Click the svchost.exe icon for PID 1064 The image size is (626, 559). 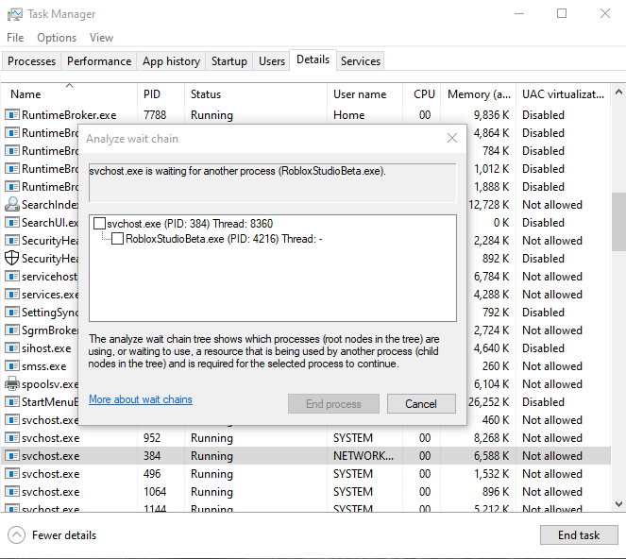[x=12, y=492]
